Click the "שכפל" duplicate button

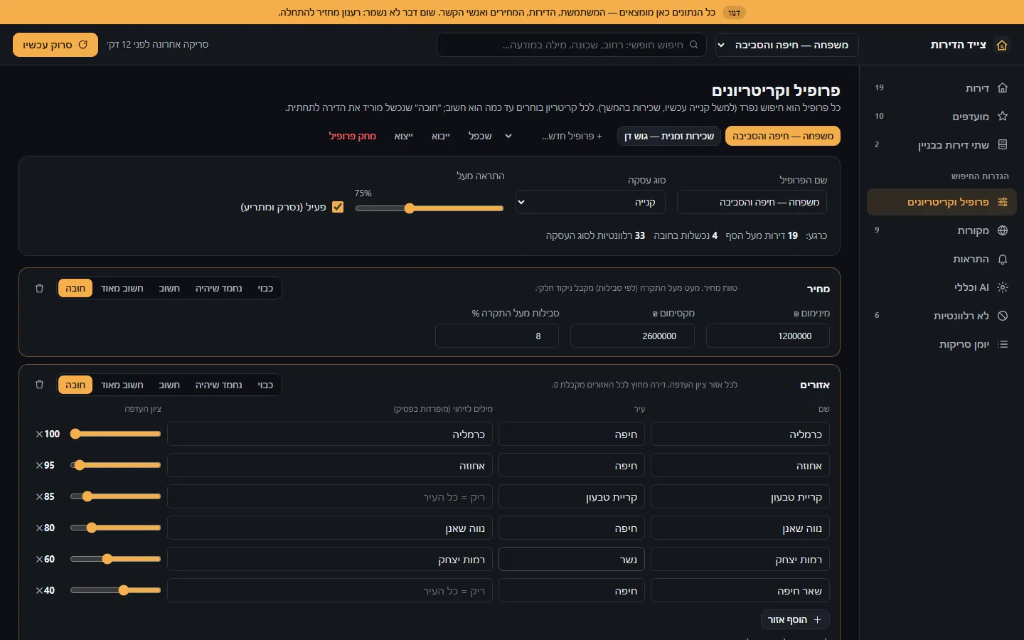coord(480,136)
